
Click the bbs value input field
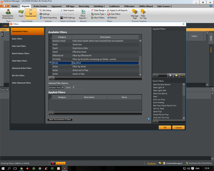click(x=78, y=87)
